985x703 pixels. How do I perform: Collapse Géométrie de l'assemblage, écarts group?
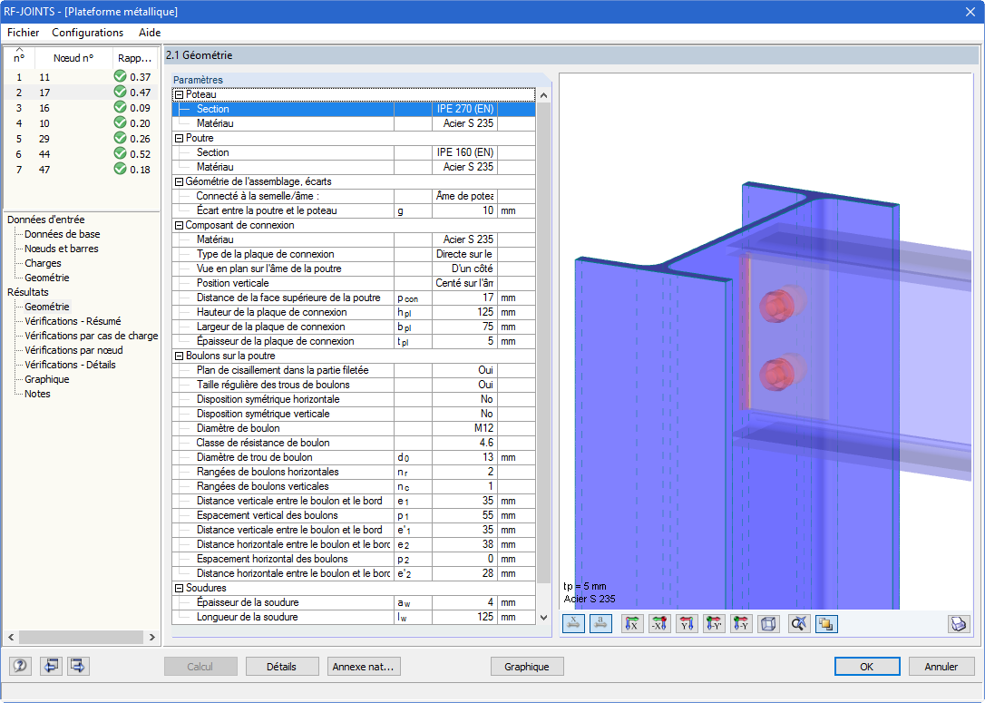pyautogui.click(x=179, y=181)
